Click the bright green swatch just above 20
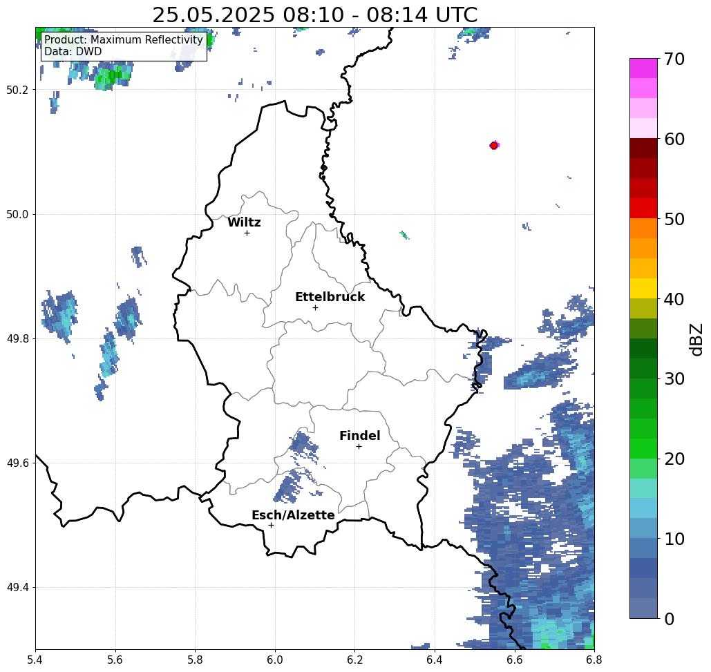The image size is (711, 672). tap(643, 448)
